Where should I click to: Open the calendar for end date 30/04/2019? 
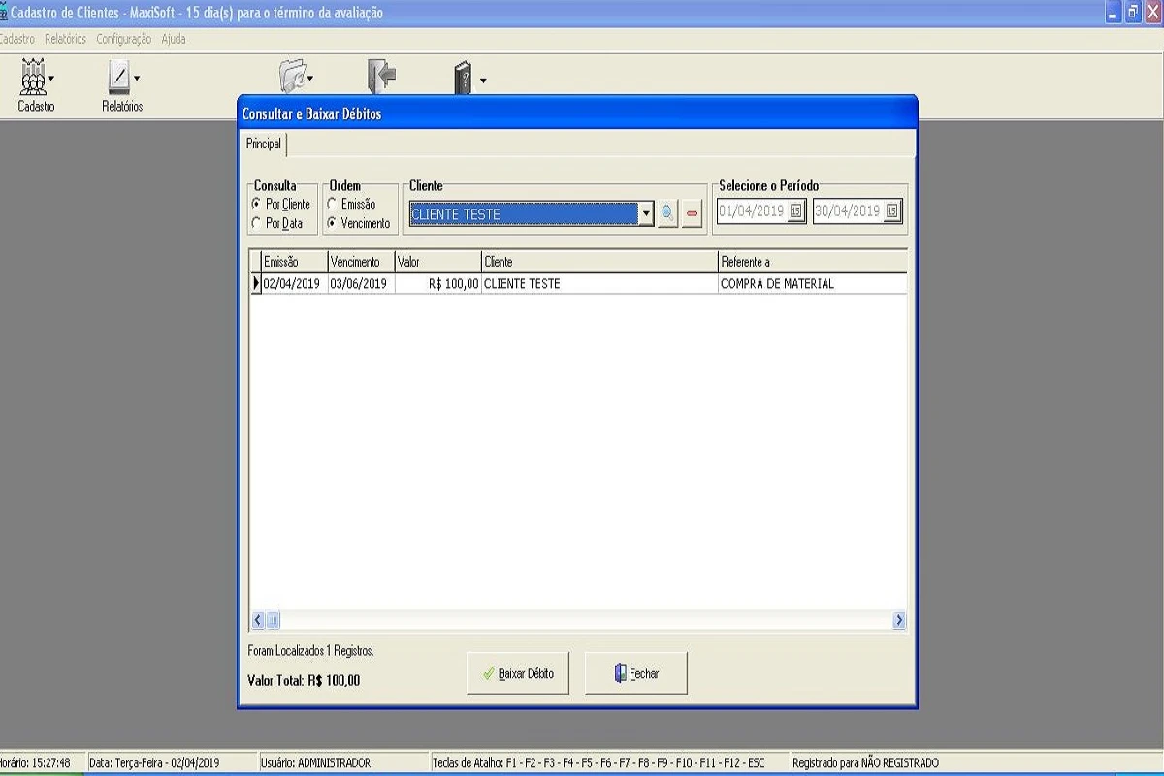tap(891, 211)
